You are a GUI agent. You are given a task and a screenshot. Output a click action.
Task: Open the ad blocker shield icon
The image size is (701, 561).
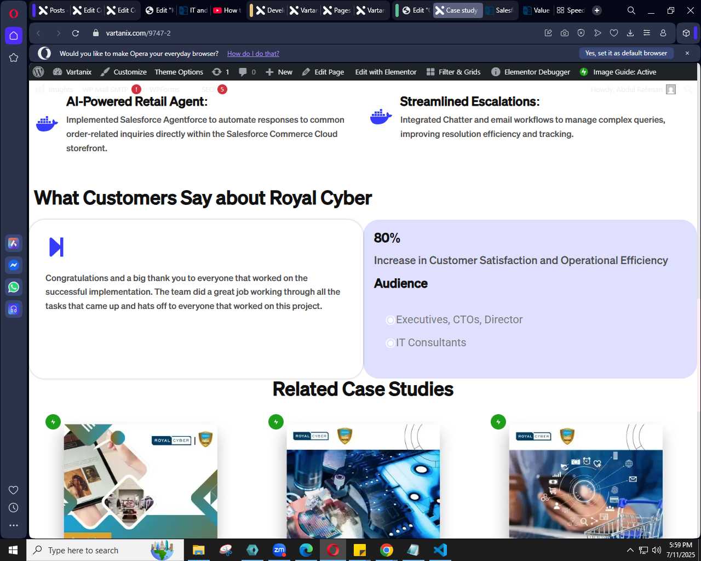point(581,33)
